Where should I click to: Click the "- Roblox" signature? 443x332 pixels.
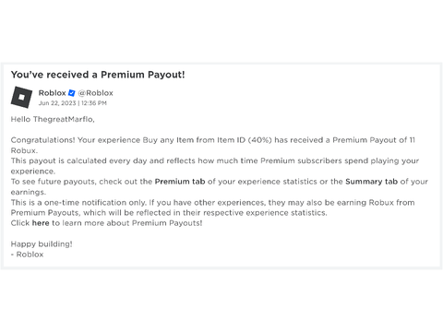coord(27,255)
